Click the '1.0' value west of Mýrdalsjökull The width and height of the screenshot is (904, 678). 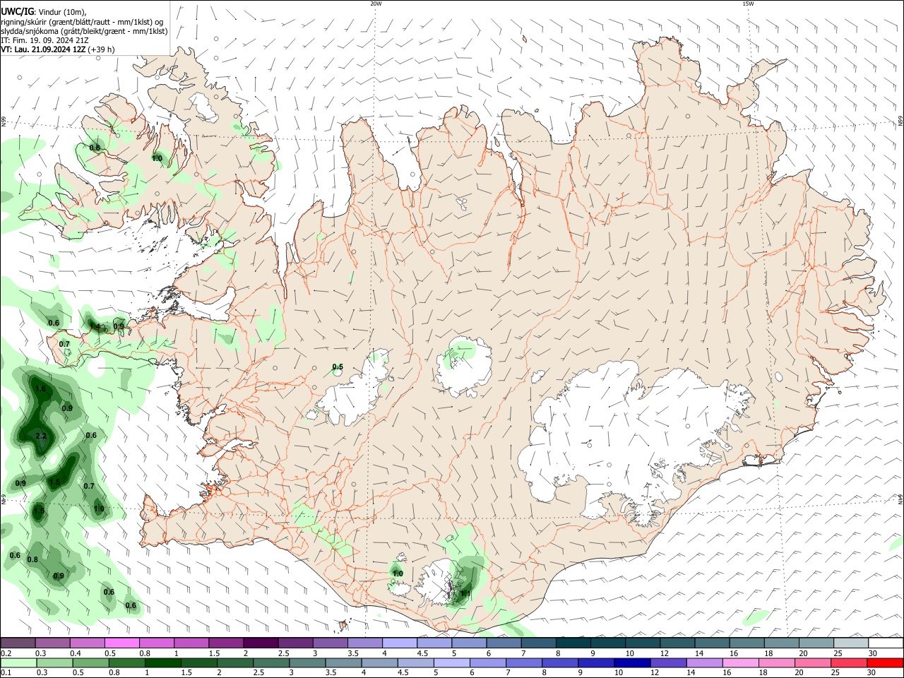point(398,573)
